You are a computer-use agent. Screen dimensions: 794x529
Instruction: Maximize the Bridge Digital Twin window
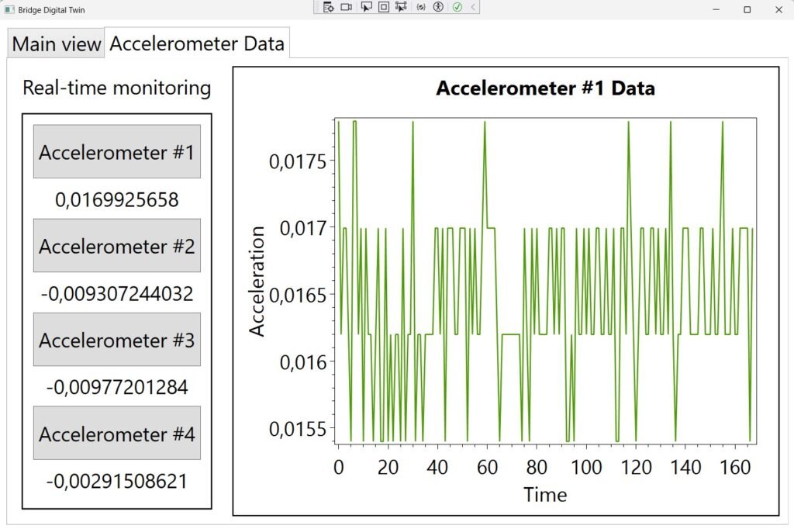pyautogui.click(x=747, y=9)
